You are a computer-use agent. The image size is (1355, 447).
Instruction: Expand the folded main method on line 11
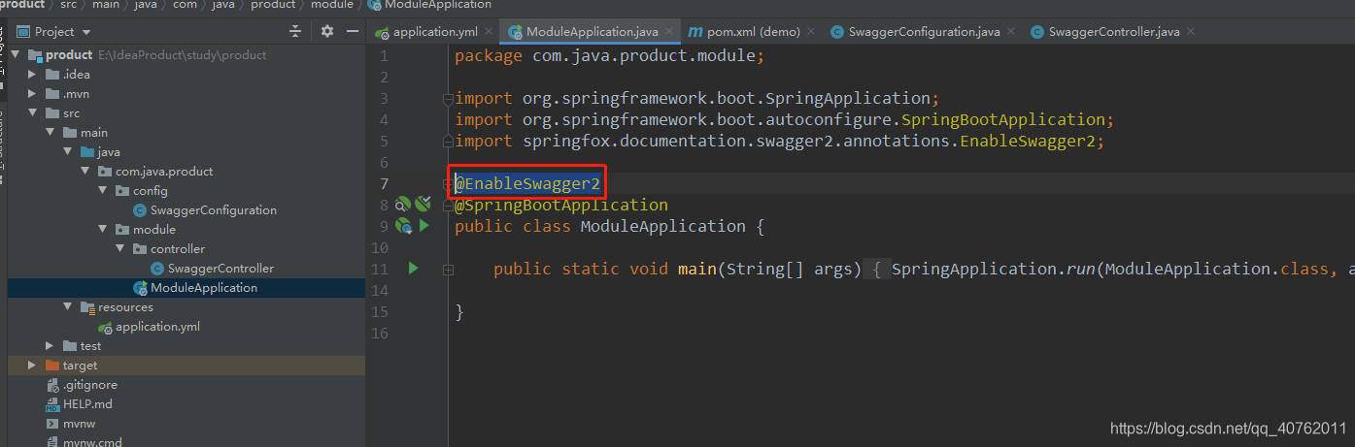(448, 270)
